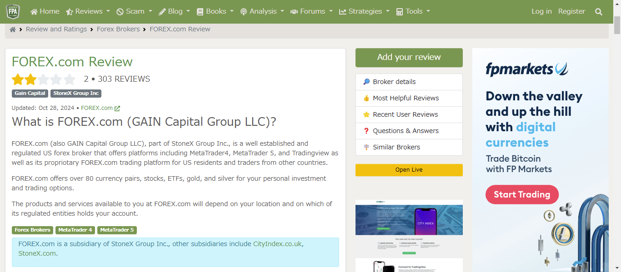Select the StoneX Group Inc tag
621x272 pixels.
(x=76, y=93)
